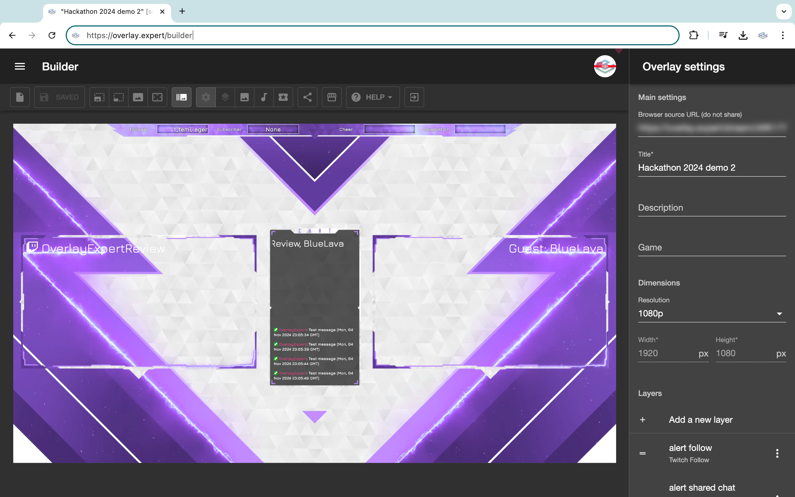
Task: Expand the HELP dropdown menu
Action: (373, 97)
